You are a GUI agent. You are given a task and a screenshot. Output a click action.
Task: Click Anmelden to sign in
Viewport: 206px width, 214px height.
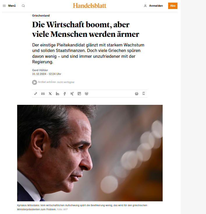pos(156,6)
